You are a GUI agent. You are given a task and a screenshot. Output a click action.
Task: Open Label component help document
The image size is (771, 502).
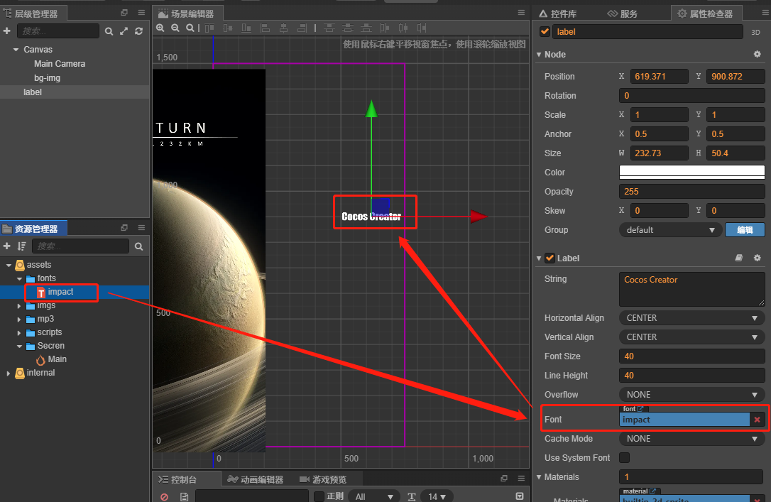[x=738, y=258]
